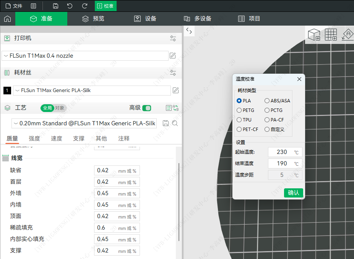This screenshot has height=259, width=354.
Task: Edit the PLA-Silk filament preset
Action: [x=175, y=90]
